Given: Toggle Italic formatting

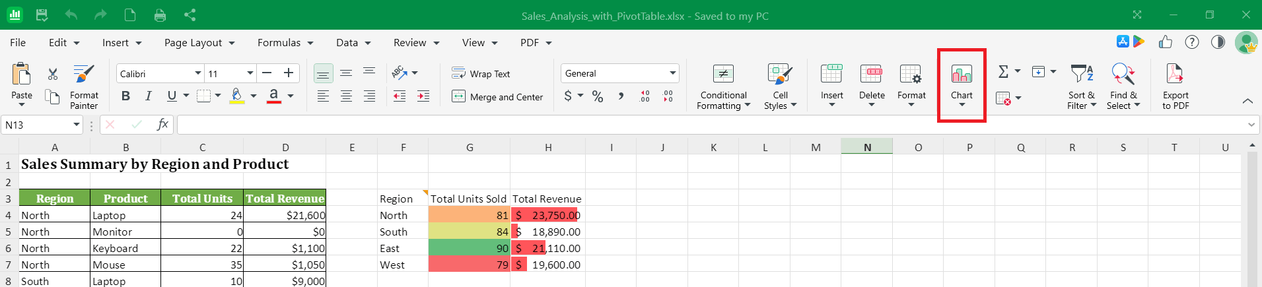Looking at the screenshot, I should click(x=149, y=96).
